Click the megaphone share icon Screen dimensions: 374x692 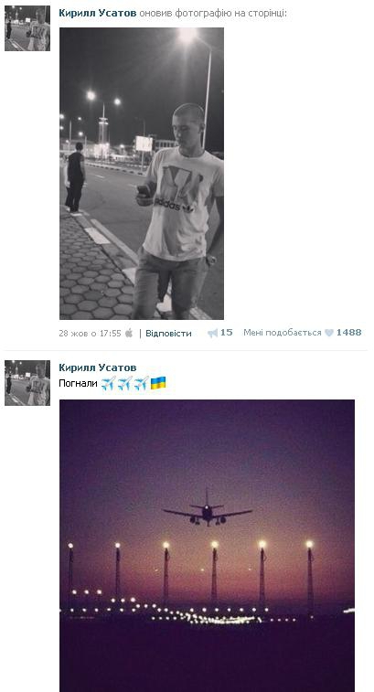(x=212, y=333)
